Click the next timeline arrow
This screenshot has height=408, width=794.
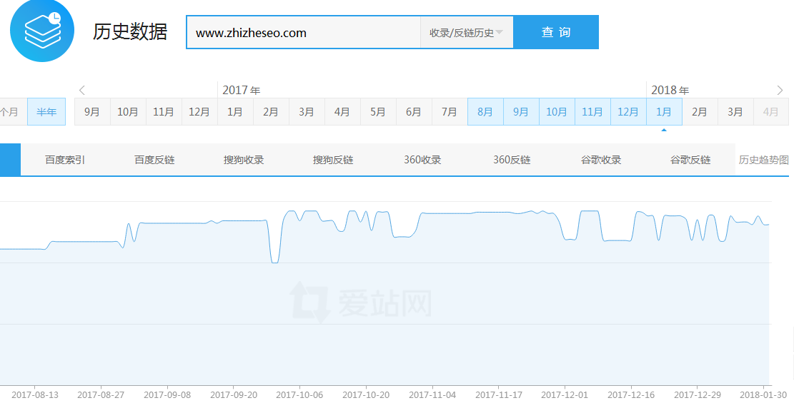coord(780,90)
